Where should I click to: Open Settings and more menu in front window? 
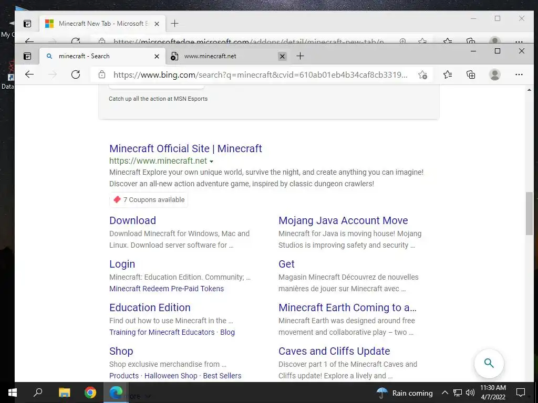coord(519,75)
